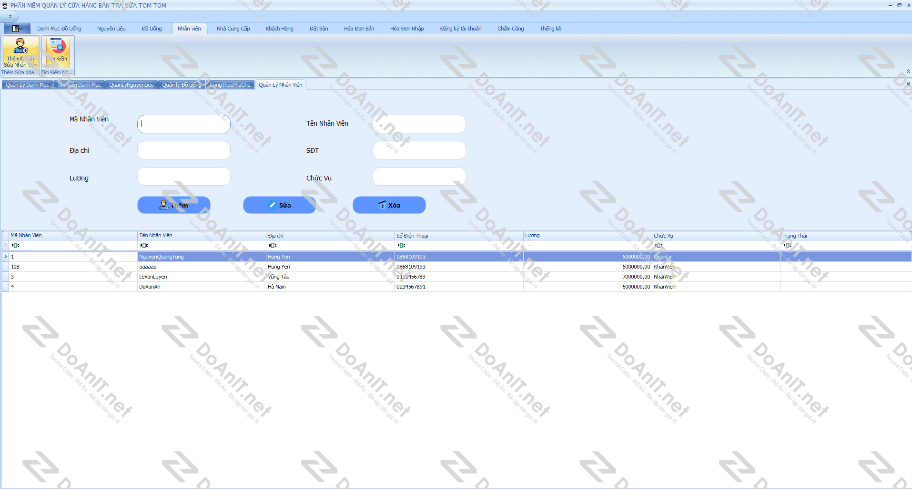Click salary 6000000,00 cell
The width and height of the screenshot is (912, 489).
tap(588, 287)
